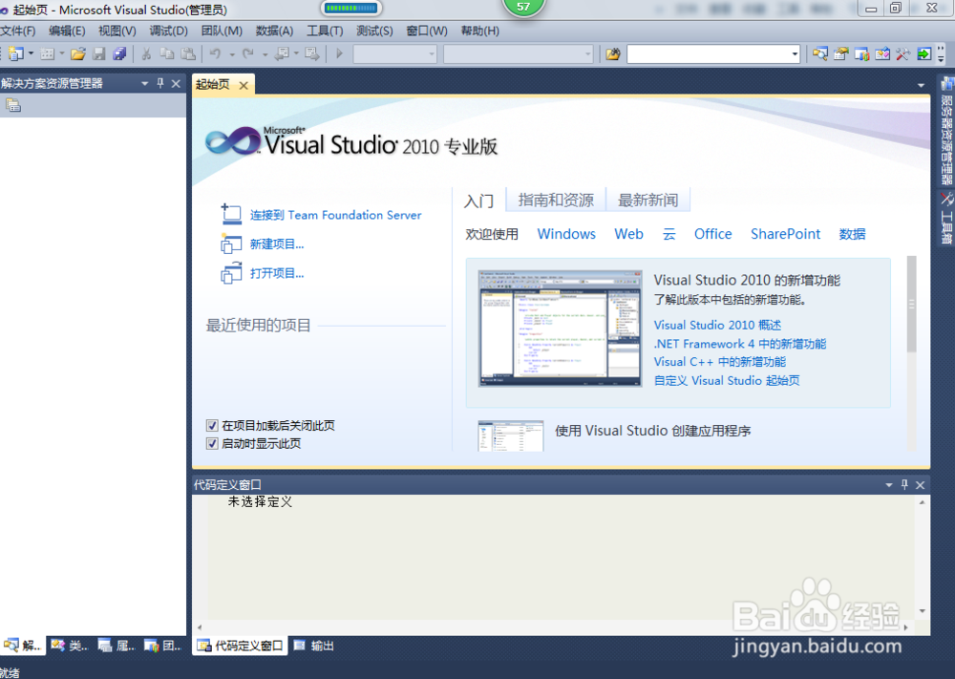Image resolution: width=955 pixels, height=679 pixels.
Task: Click the Copy toolbar icon
Action: pos(167,54)
